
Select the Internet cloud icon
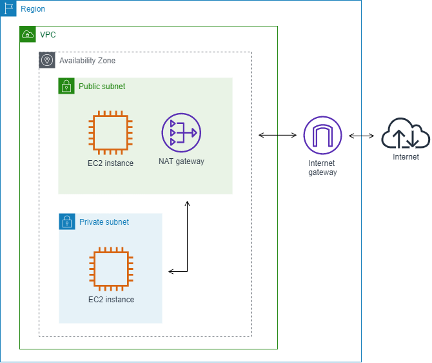tap(405, 134)
